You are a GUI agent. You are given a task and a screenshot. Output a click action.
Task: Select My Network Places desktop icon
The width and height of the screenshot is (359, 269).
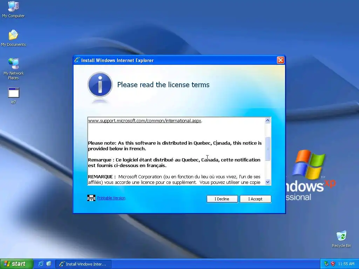(14, 69)
